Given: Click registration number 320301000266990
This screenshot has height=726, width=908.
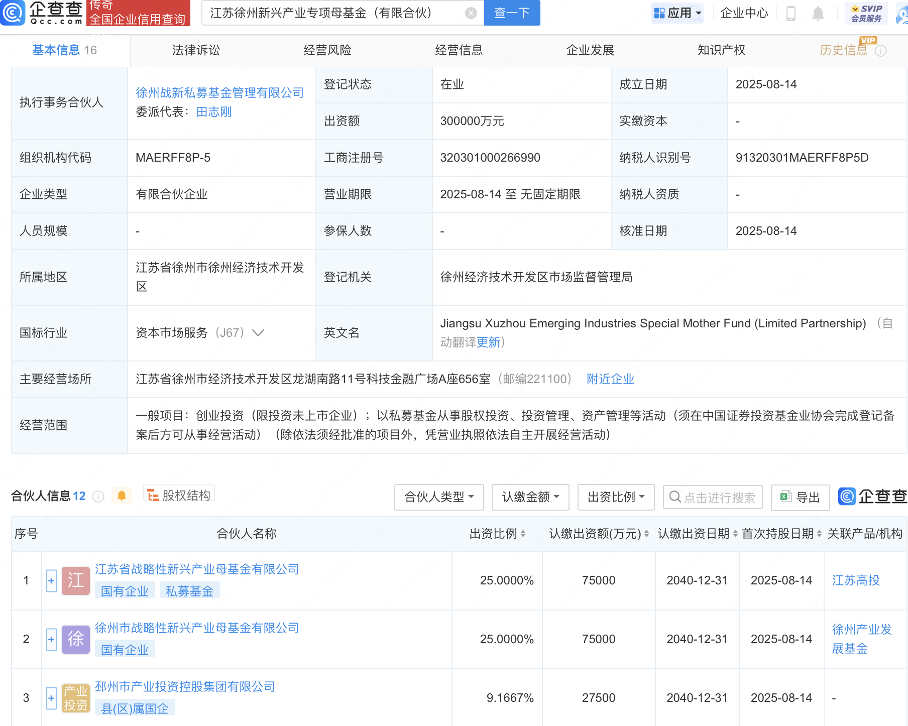Looking at the screenshot, I should (490, 158).
